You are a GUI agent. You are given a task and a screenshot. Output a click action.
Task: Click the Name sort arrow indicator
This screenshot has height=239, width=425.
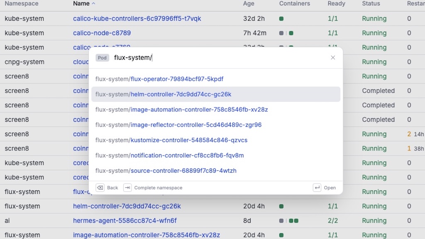click(93, 3)
